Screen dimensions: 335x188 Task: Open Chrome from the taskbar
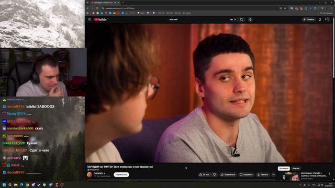click(x=27, y=185)
